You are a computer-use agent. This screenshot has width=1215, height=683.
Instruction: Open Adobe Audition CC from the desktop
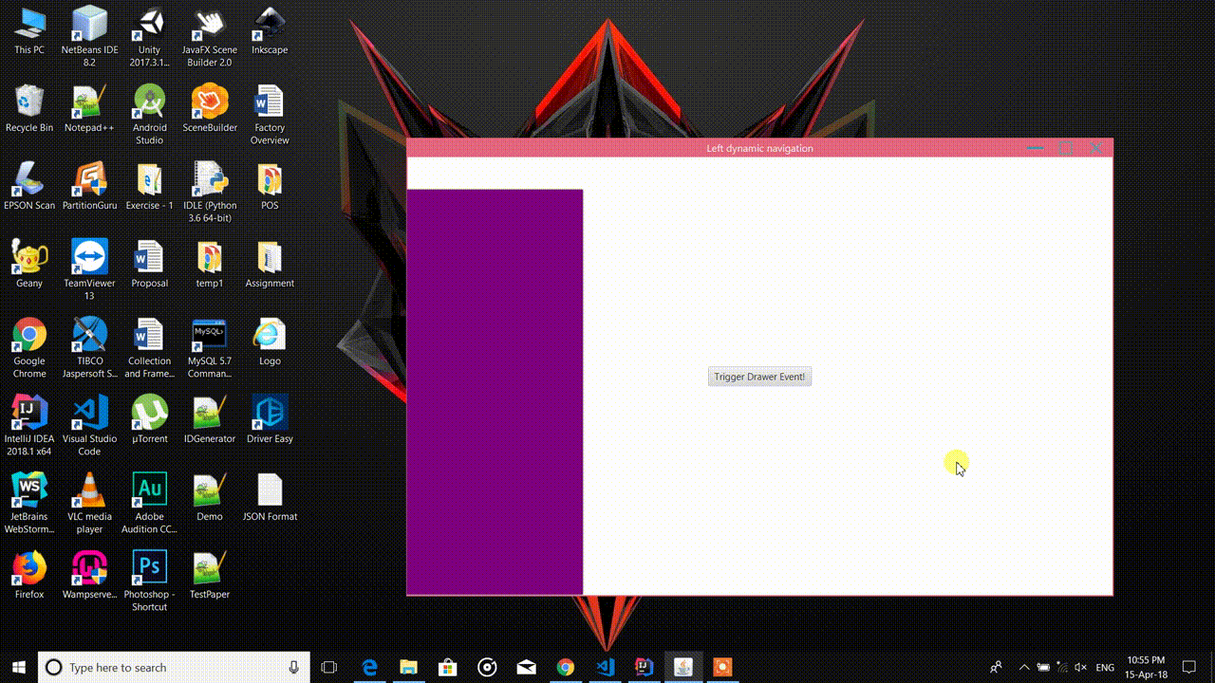click(149, 491)
